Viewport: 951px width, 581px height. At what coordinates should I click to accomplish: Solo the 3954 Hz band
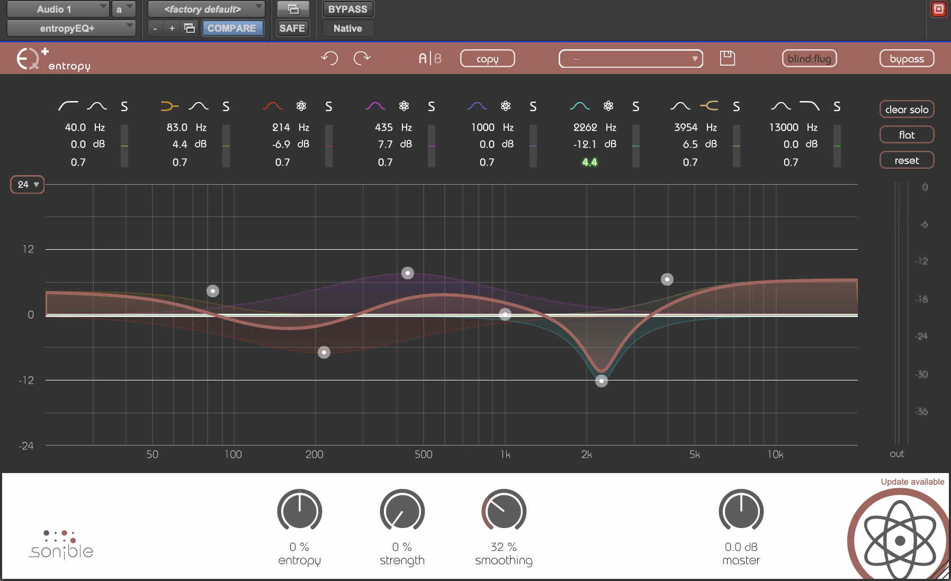(737, 106)
